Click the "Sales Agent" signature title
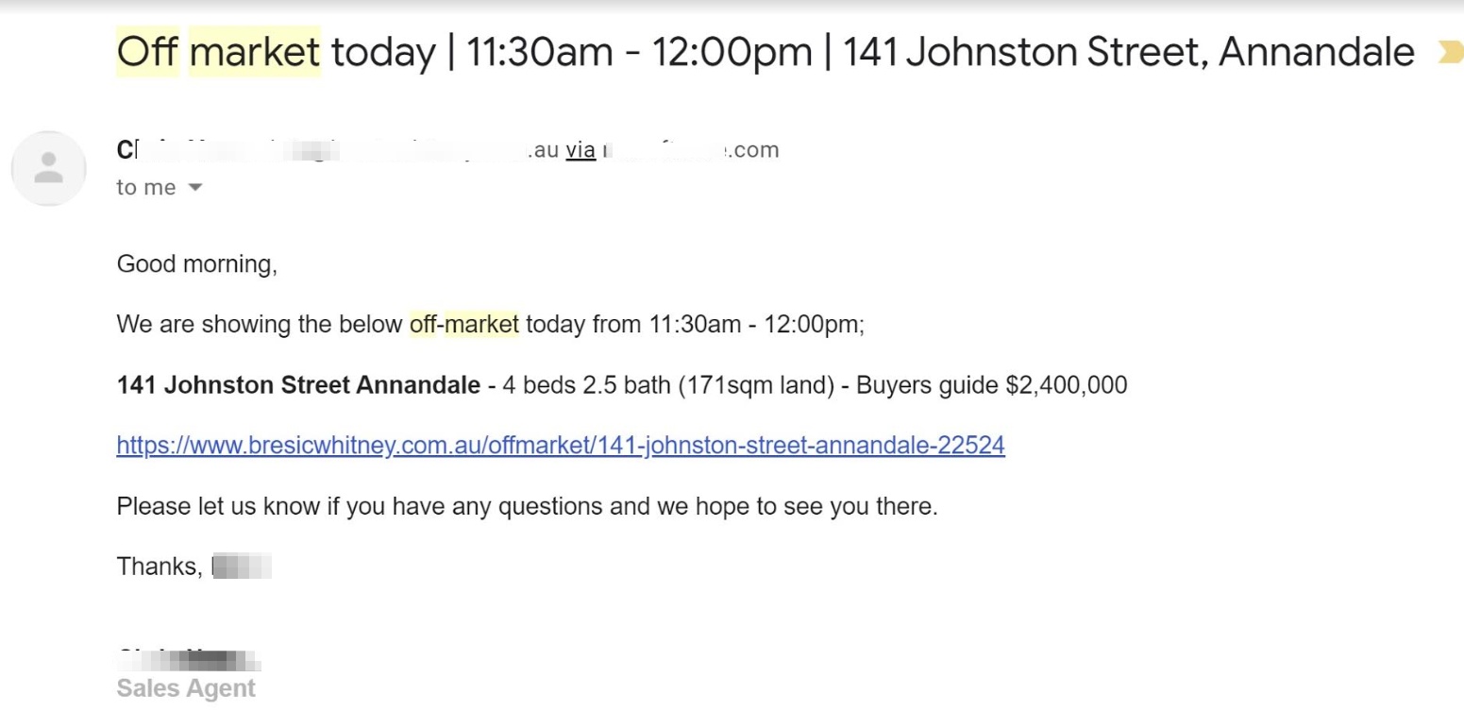Screen dimensions: 1464x728 click(x=186, y=688)
